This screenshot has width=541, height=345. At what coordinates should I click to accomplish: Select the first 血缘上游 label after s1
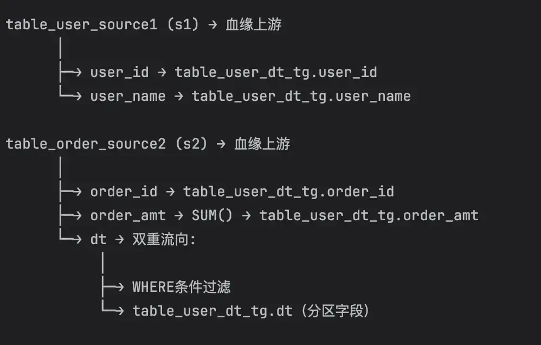coord(254,24)
